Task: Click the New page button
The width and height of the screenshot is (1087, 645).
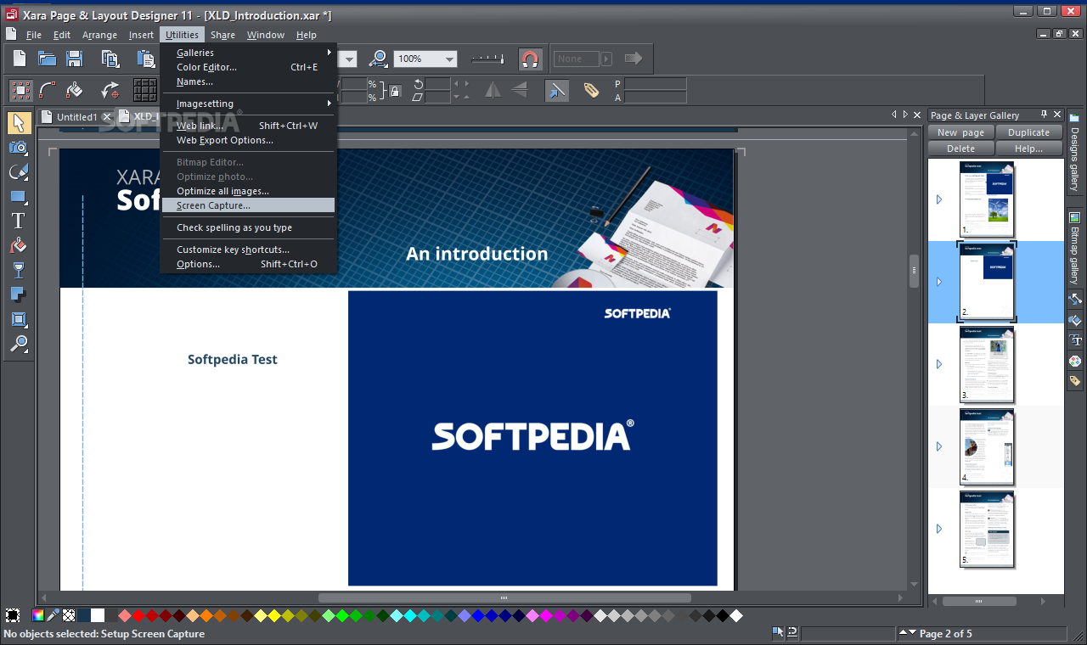Action: tap(960, 132)
